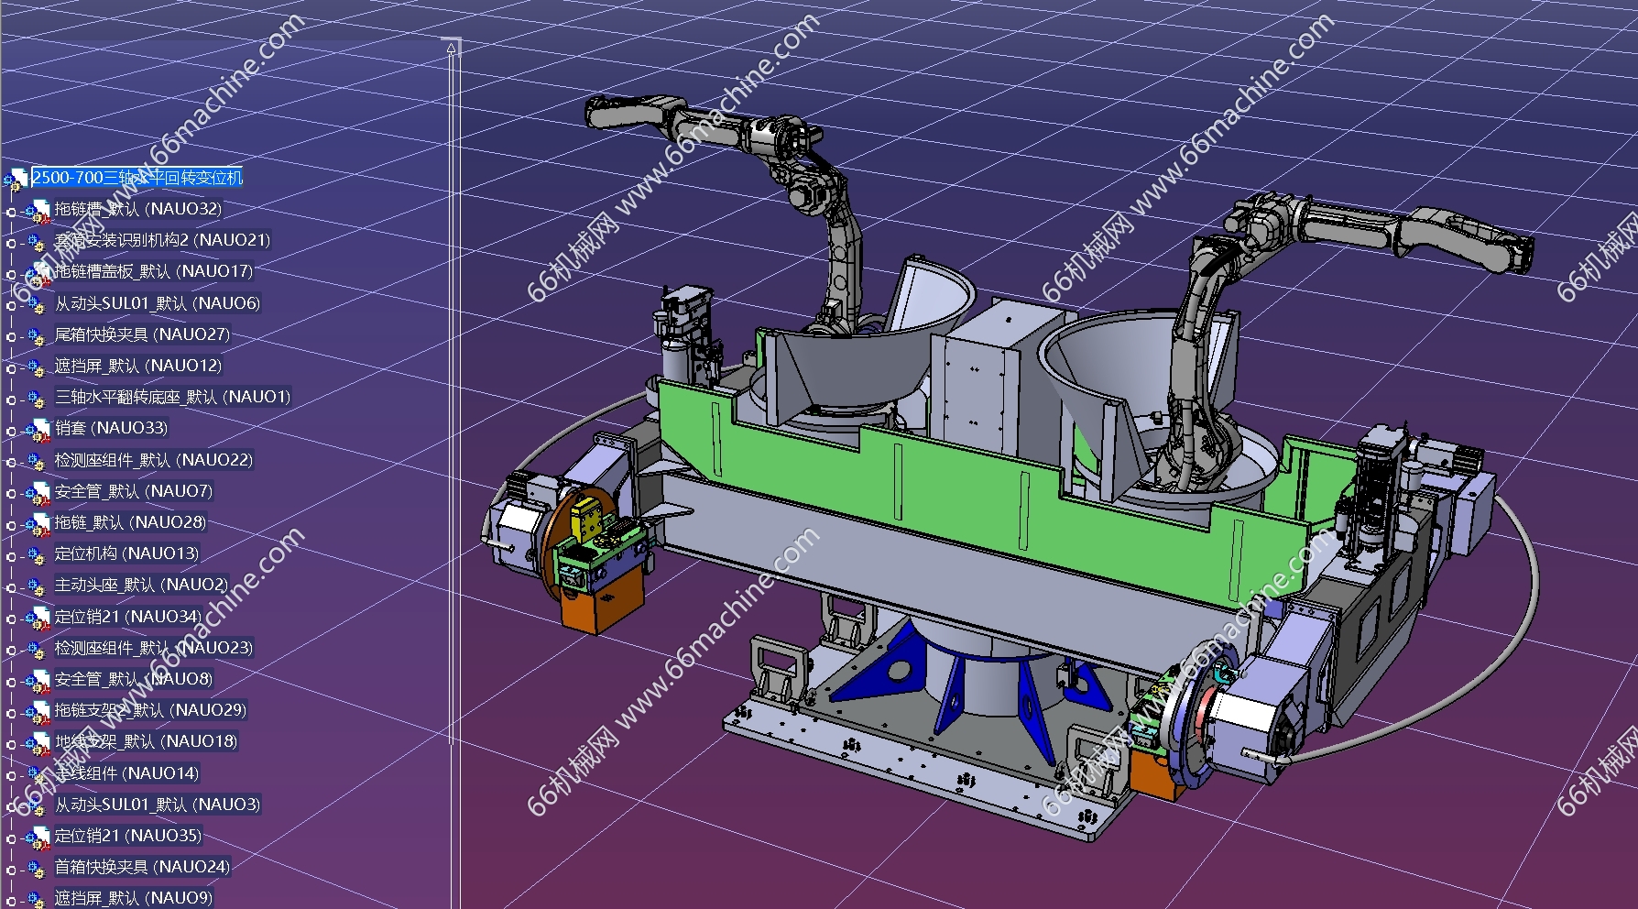Expand the 遮挡屏_默认 (NAUO12) node

(x=11, y=368)
